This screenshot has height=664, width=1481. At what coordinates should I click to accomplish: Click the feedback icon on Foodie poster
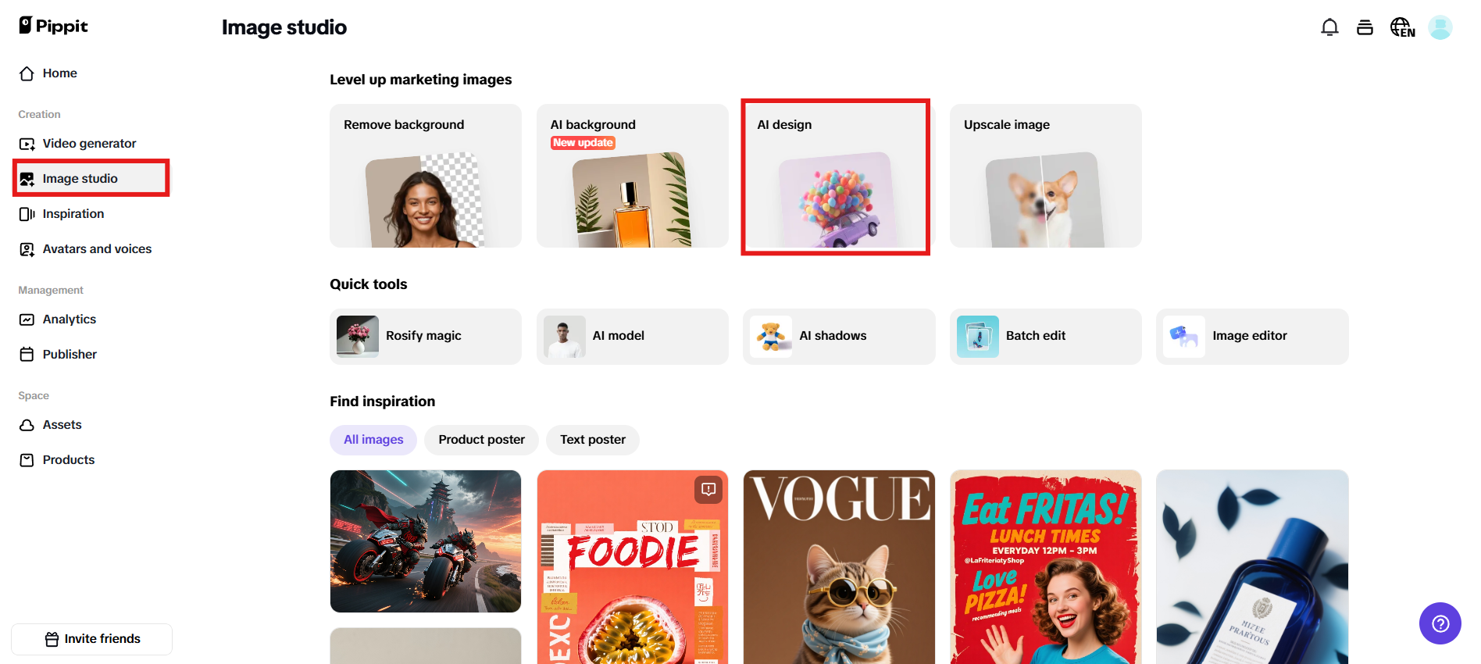tap(708, 490)
